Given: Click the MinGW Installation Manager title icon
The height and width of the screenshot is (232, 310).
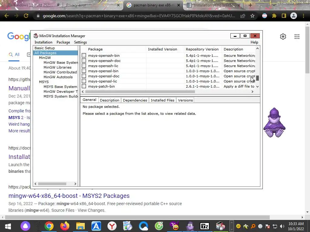Looking at the screenshot, I should [36, 36].
